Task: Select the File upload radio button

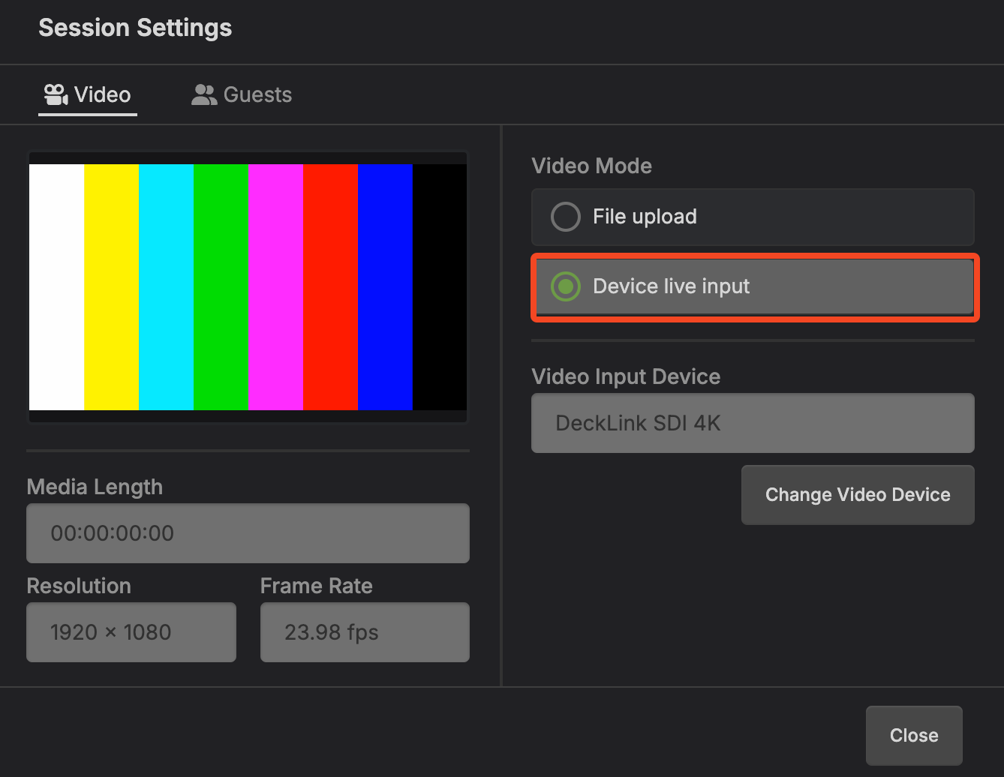Action: point(566,217)
